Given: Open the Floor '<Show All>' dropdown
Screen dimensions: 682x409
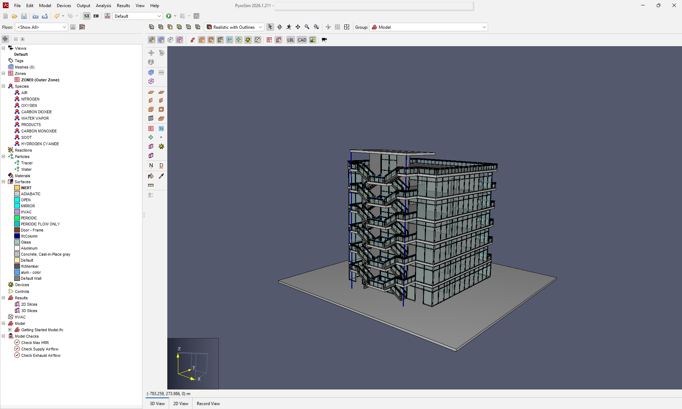Looking at the screenshot, I should pyautogui.click(x=41, y=27).
